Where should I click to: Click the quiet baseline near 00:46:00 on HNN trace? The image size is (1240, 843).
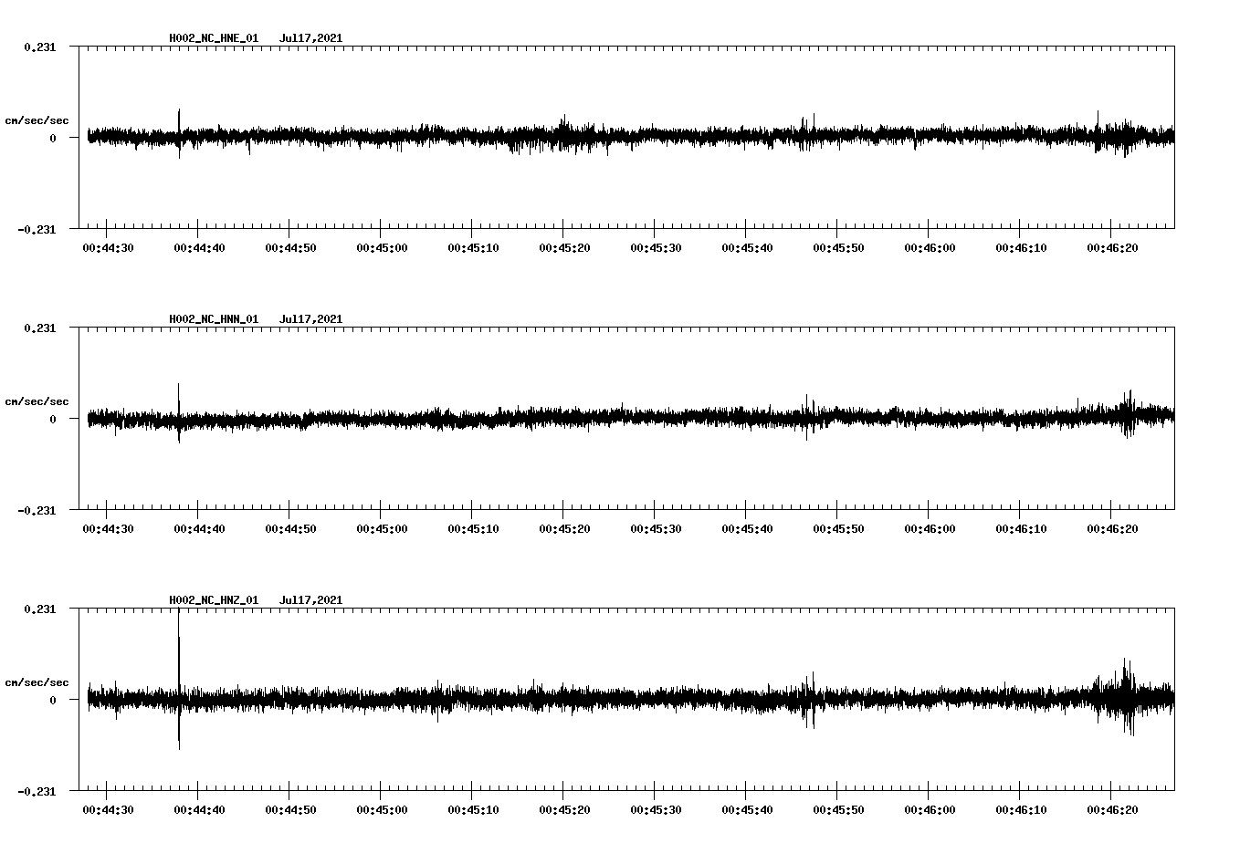click(927, 420)
